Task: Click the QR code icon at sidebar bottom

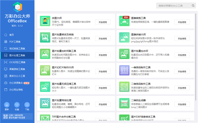Action: pos(5,116)
